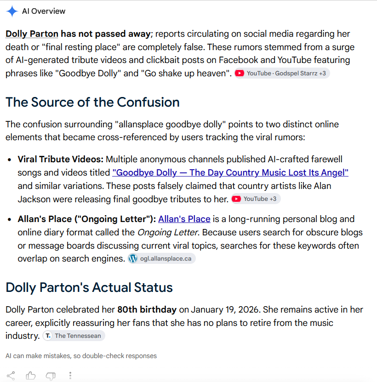This screenshot has width=377, height=382.
Task: Open the YouTube +3 source chip
Action: pos(256,199)
